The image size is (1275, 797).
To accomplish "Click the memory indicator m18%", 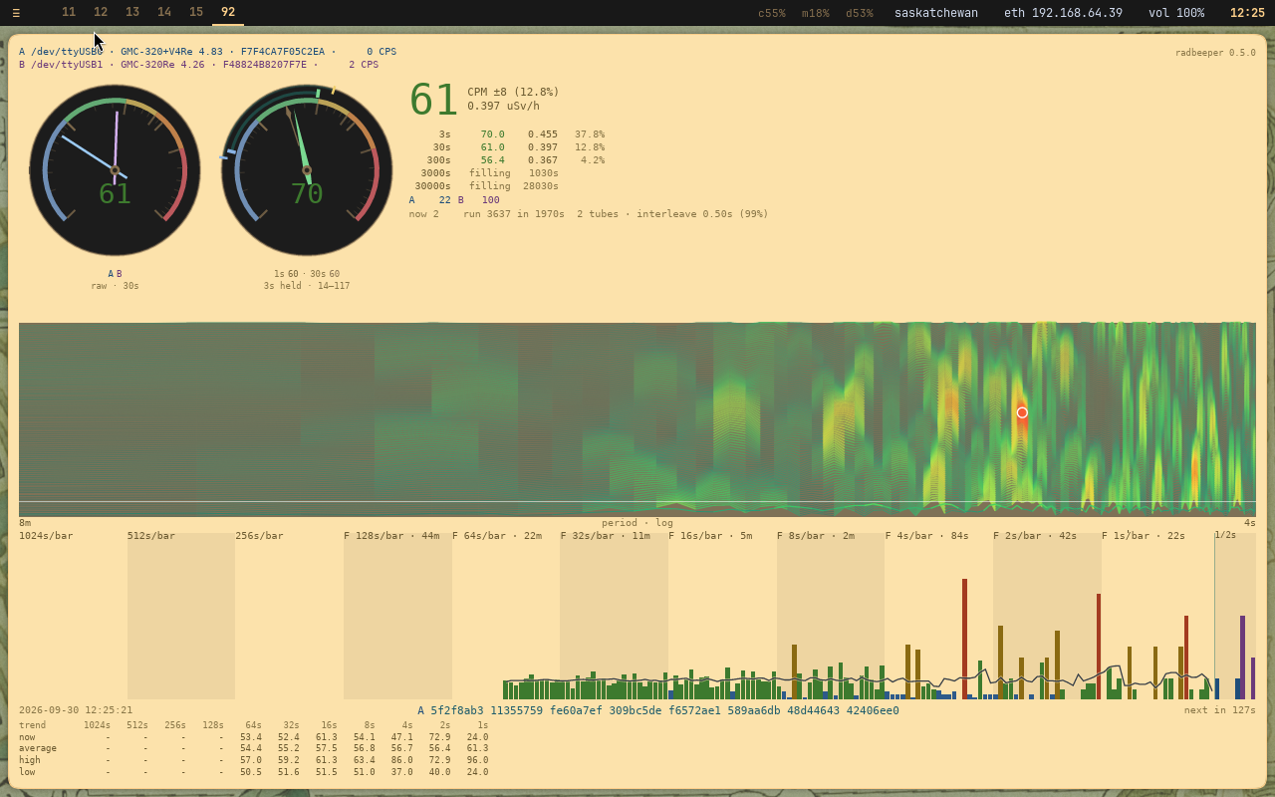I will [x=816, y=13].
